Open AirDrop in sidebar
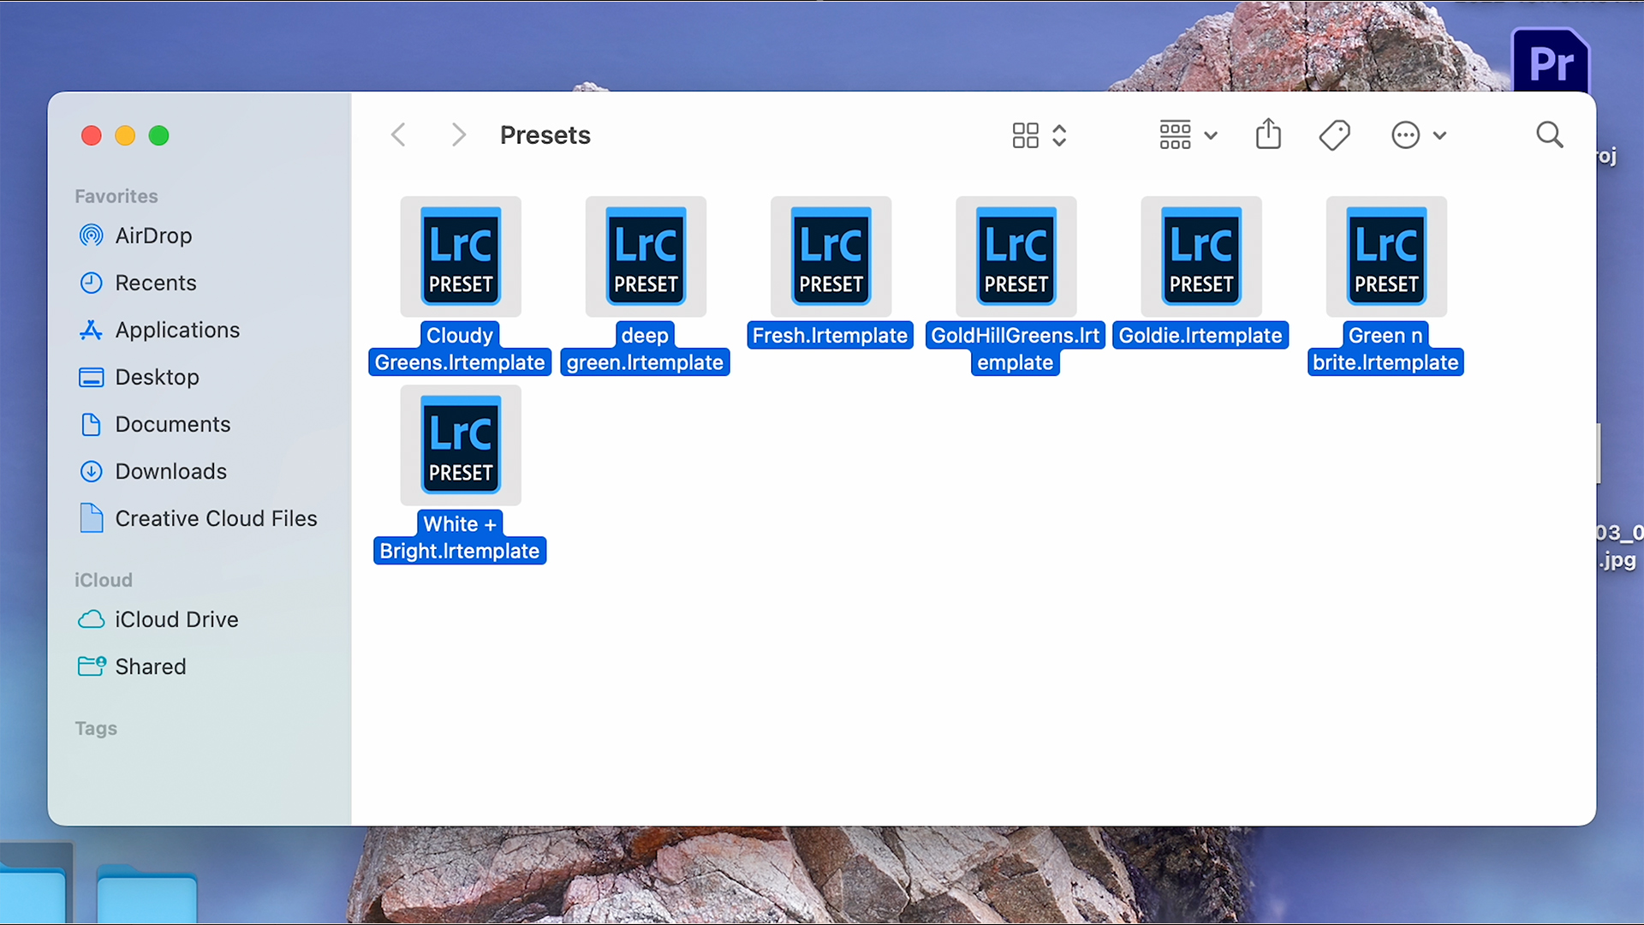Image resolution: width=1644 pixels, height=925 pixels. click(153, 236)
